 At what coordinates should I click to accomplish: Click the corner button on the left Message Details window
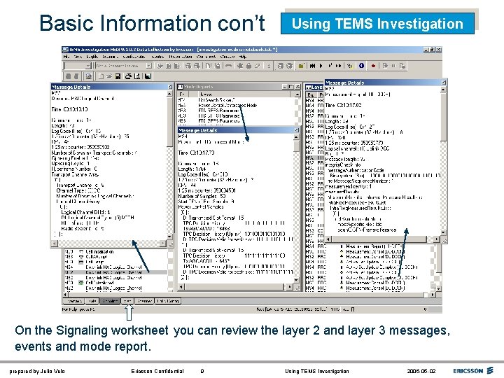170,87
